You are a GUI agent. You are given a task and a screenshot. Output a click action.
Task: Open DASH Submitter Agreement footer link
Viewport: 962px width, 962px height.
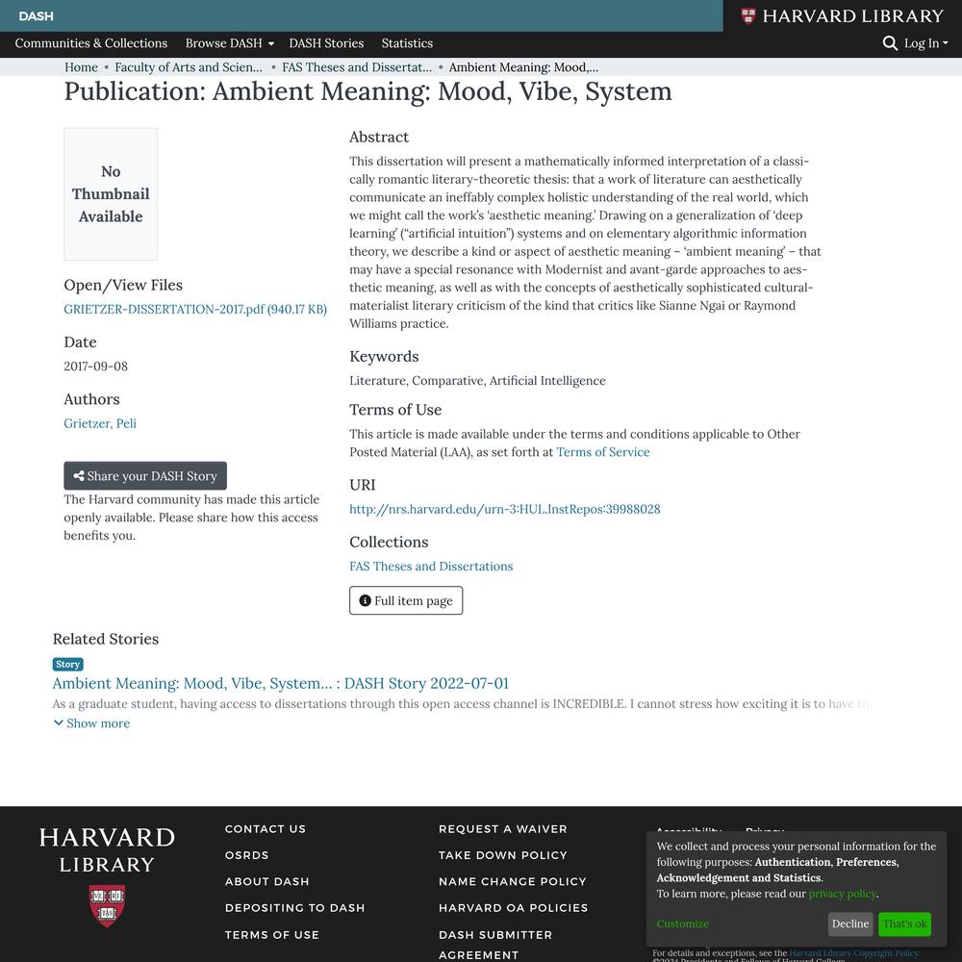point(495,945)
